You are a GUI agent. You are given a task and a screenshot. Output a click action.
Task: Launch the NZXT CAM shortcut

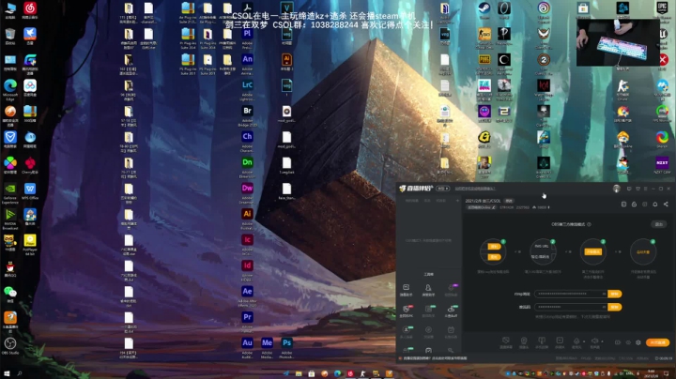662,165
